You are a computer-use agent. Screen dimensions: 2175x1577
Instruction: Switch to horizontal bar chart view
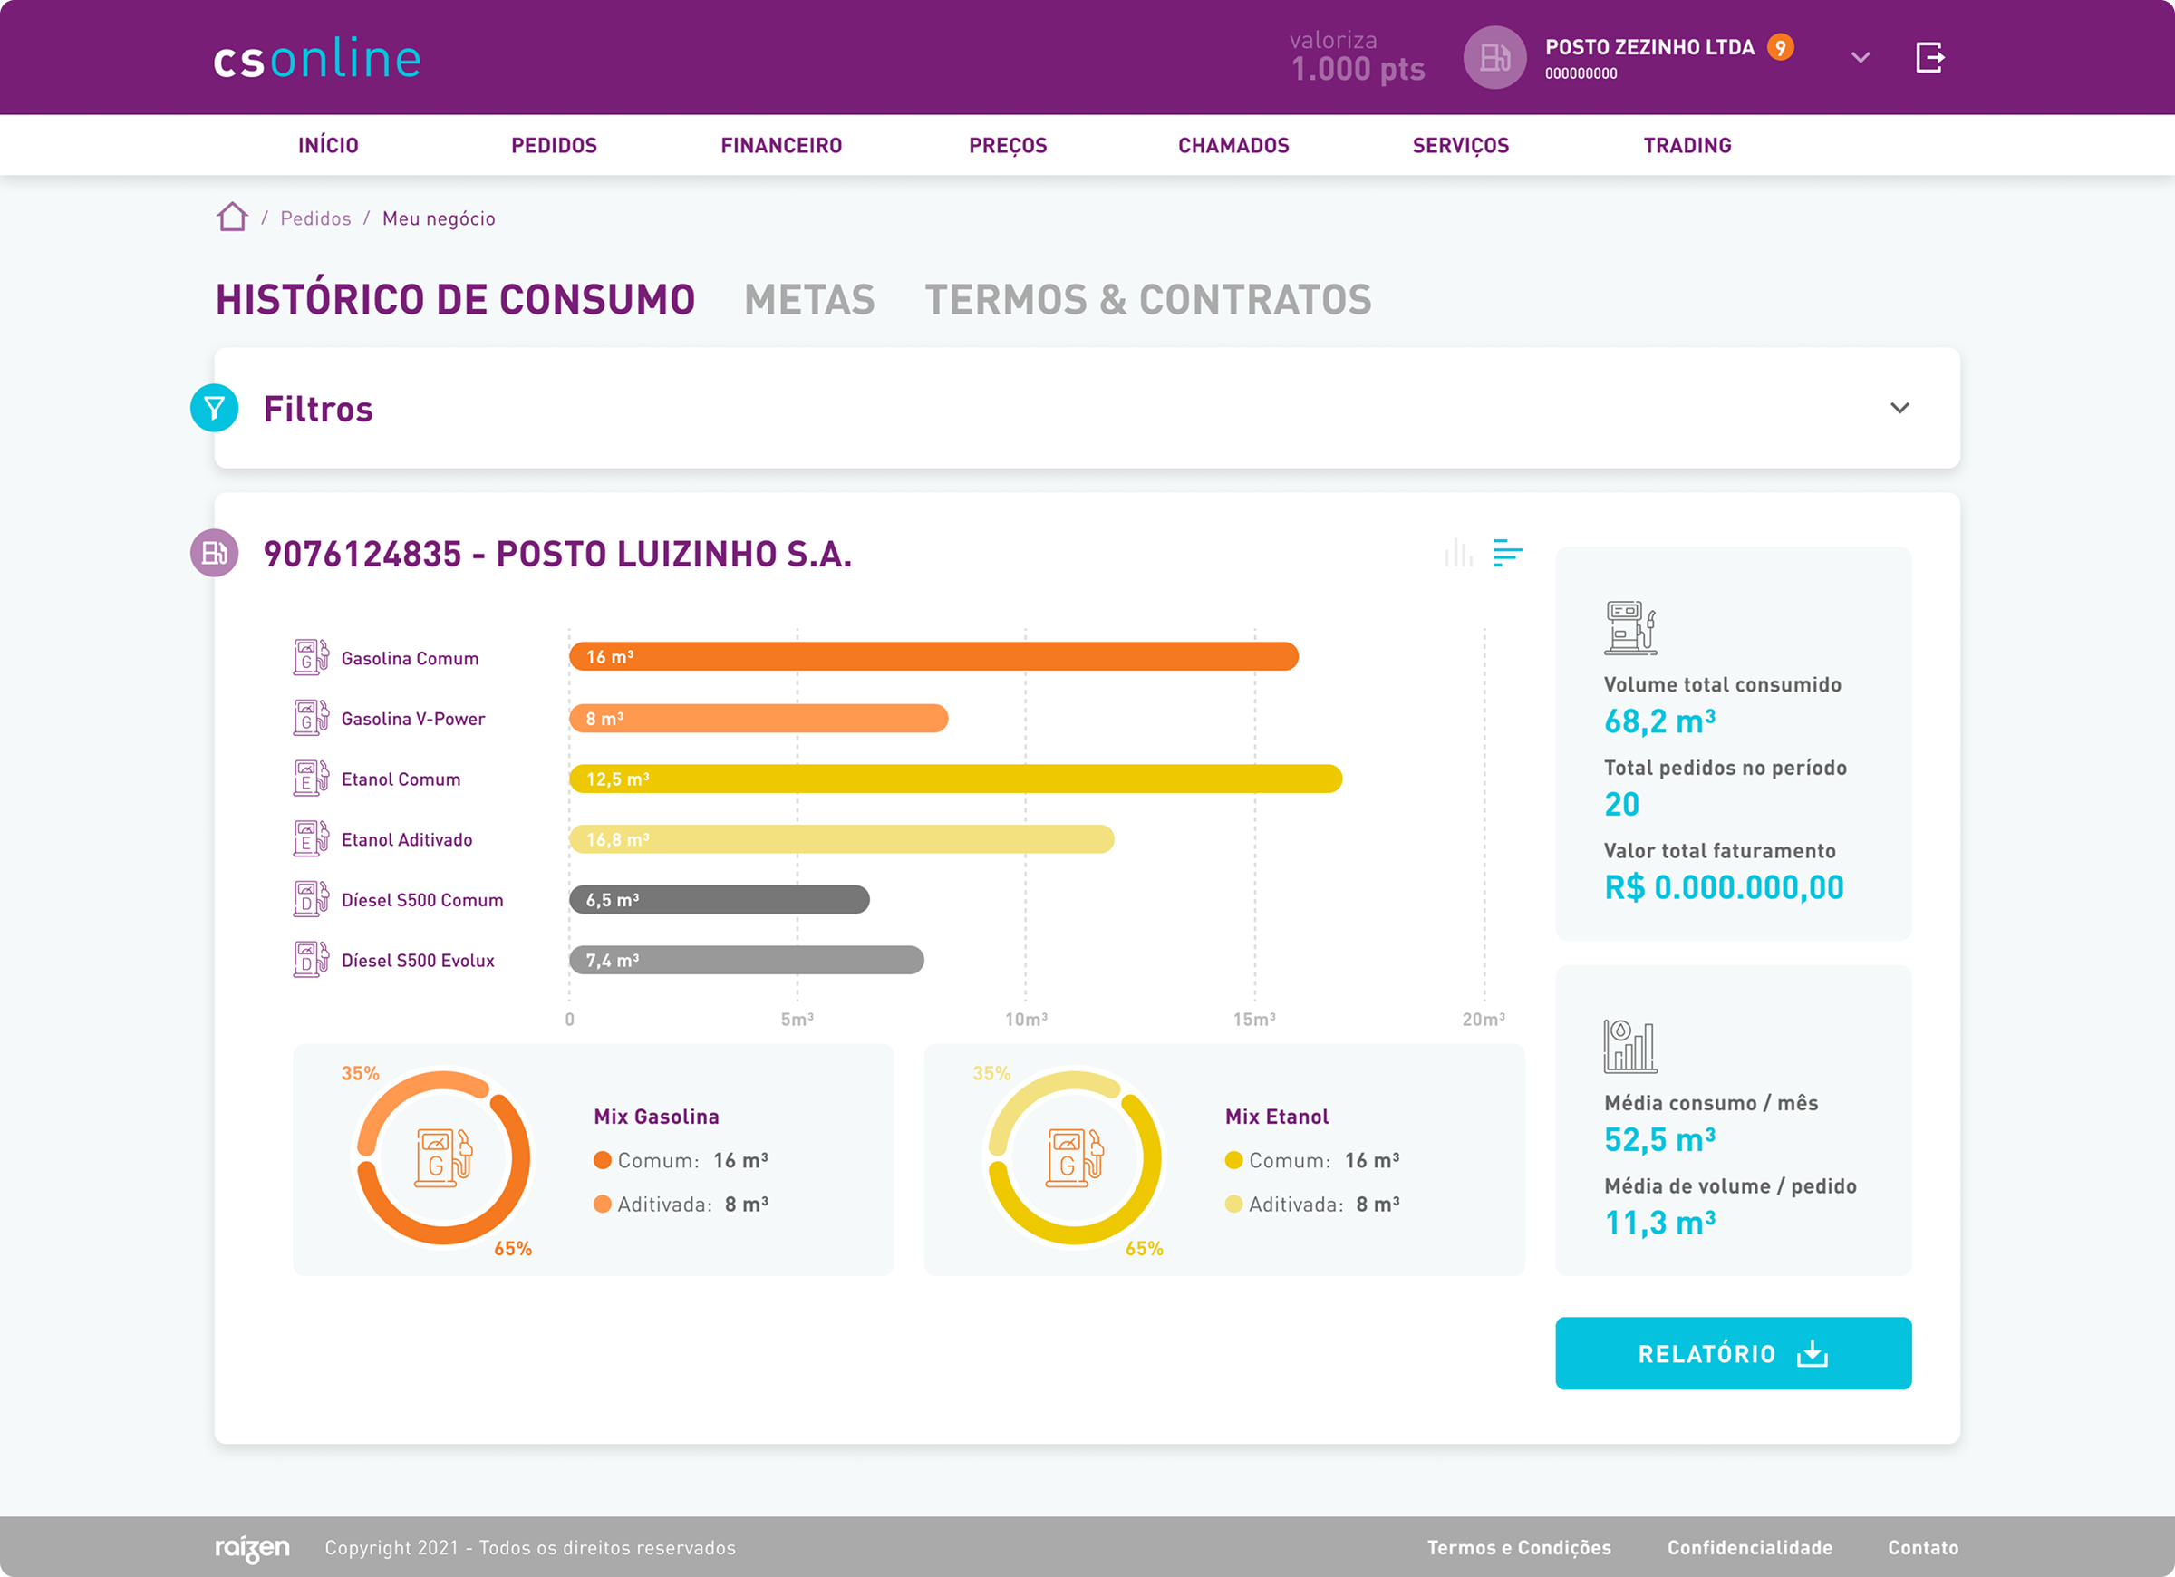1506,554
